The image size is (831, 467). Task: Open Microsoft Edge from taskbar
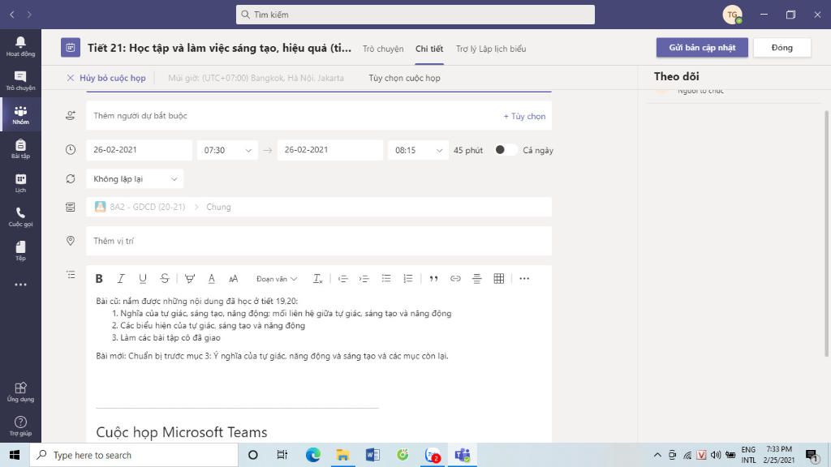click(x=312, y=455)
